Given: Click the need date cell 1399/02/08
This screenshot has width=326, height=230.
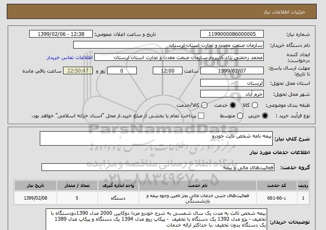Looking at the screenshot, I should 36,198.
